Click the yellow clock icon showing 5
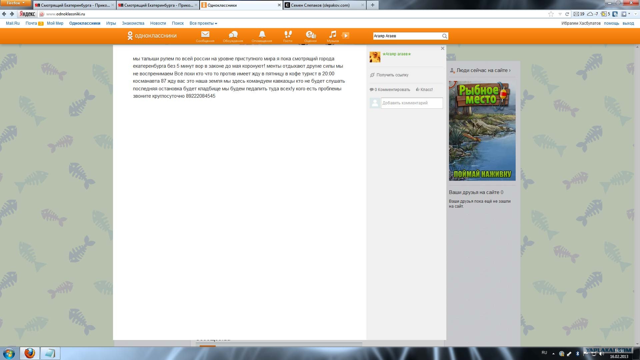 pos(605,14)
